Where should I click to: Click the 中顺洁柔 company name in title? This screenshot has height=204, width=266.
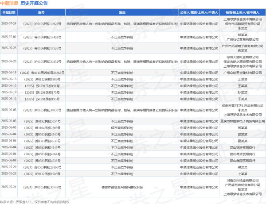(x=9, y=3)
